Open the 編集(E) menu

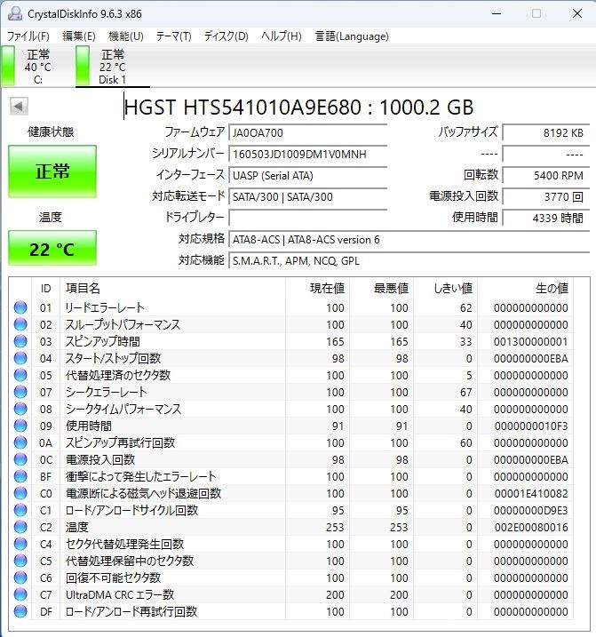click(79, 36)
